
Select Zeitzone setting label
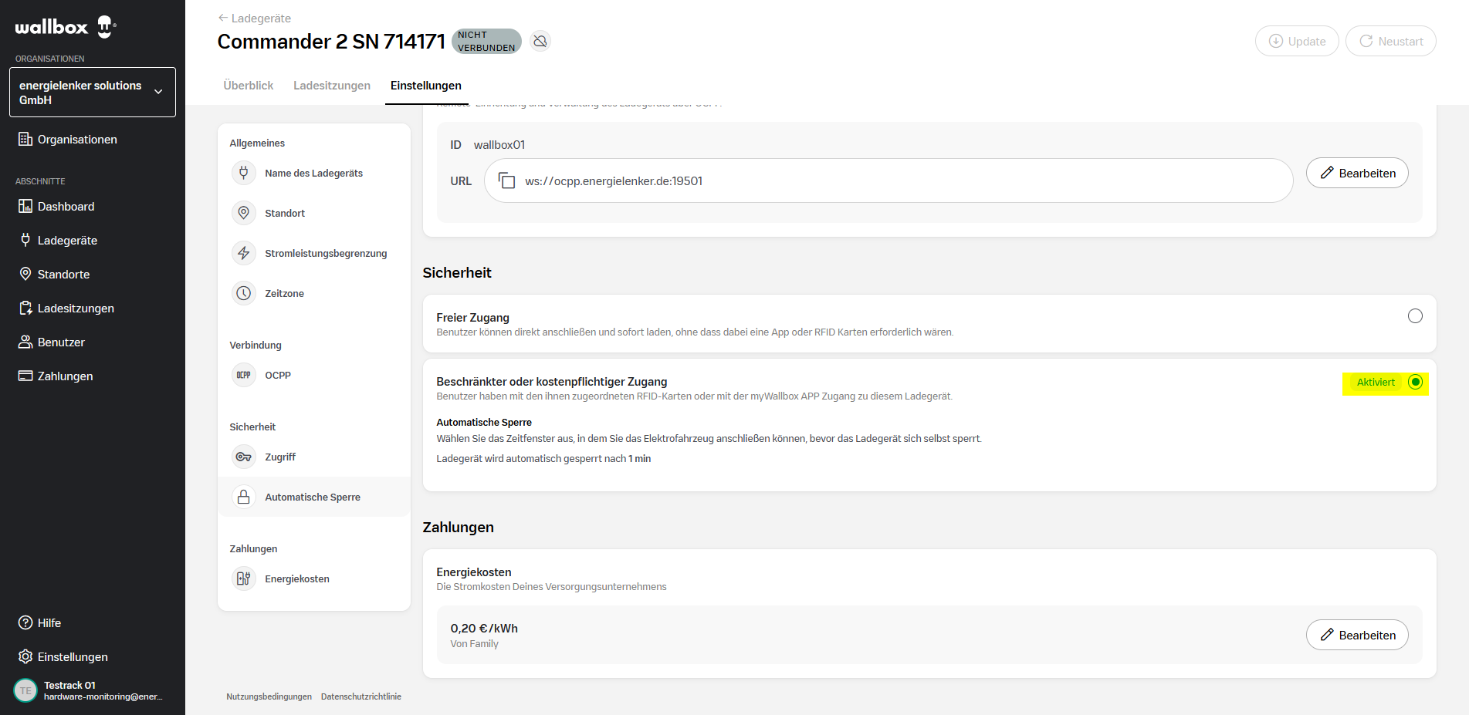click(x=284, y=294)
